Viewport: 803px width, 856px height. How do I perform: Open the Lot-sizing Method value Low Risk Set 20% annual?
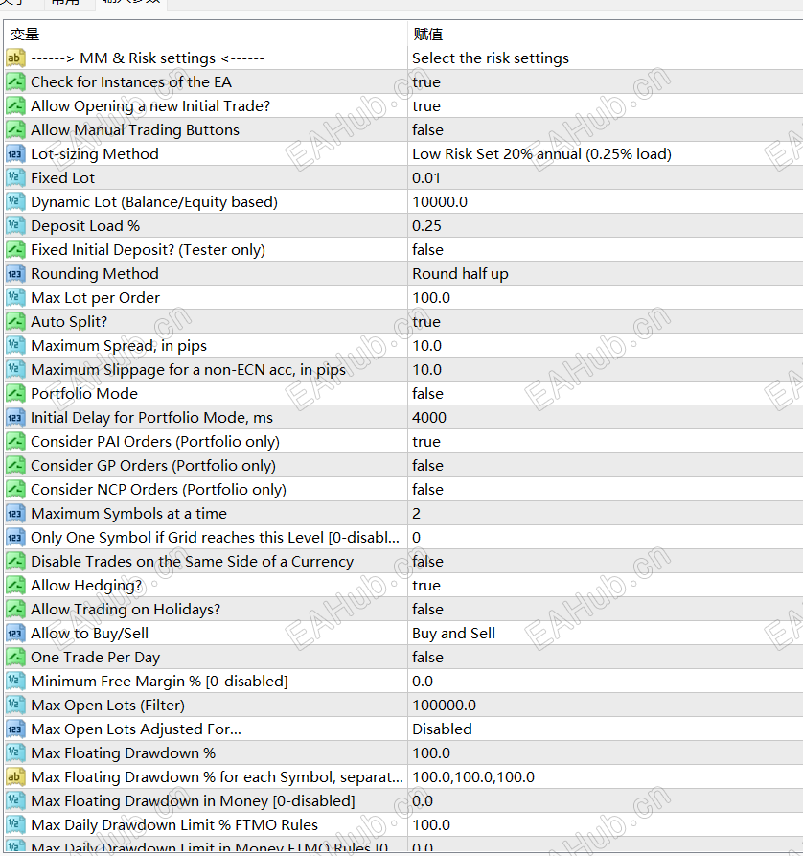coord(541,154)
